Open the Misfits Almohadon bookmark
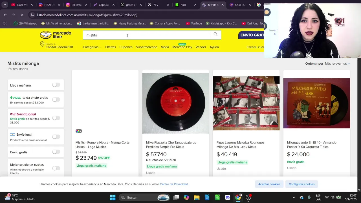Screen dimensions: 361x203 coord(56,23)
